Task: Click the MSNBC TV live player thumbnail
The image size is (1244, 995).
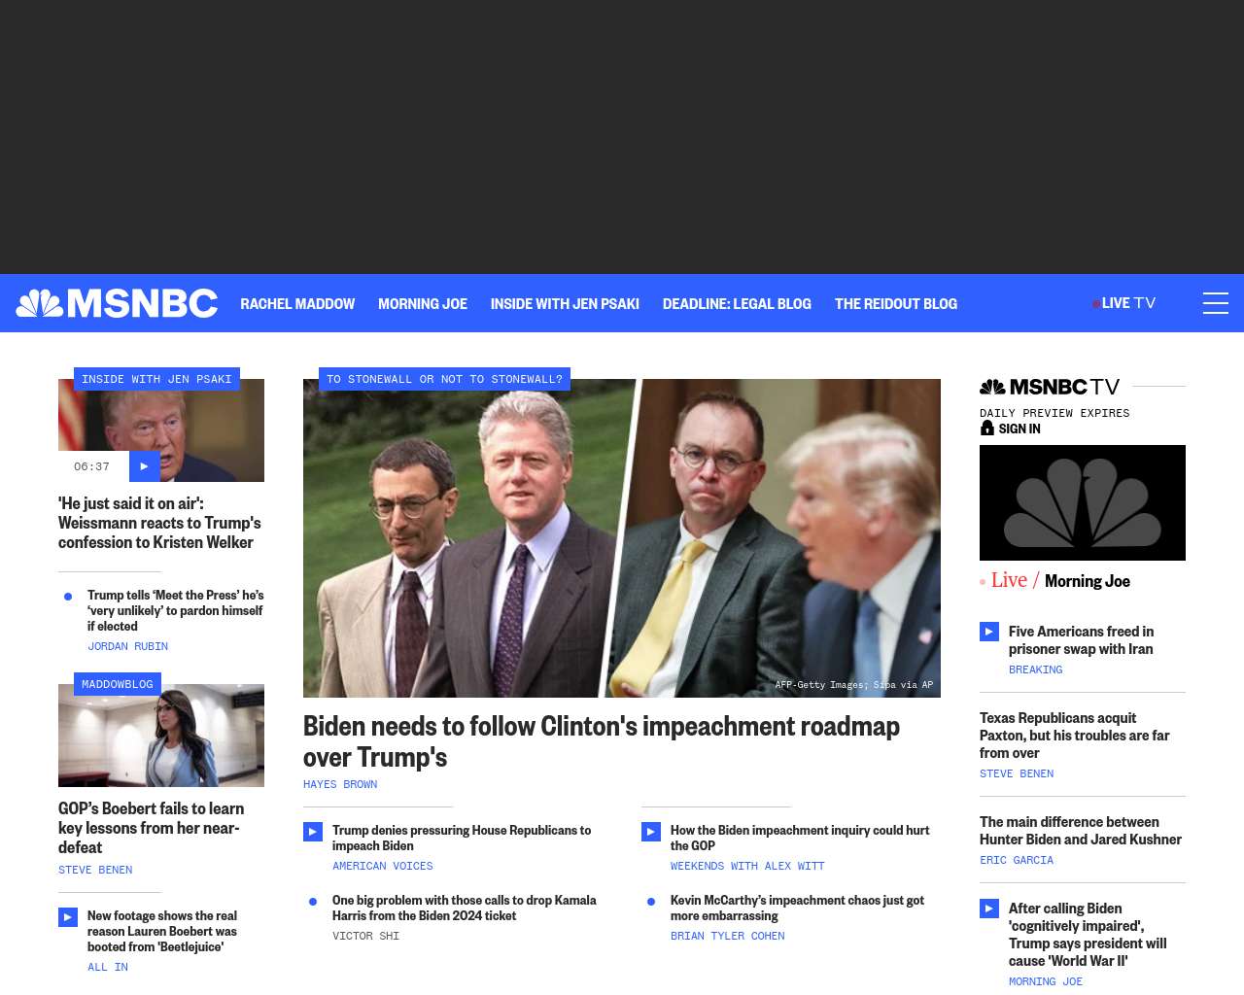Action: (1083, 502)
